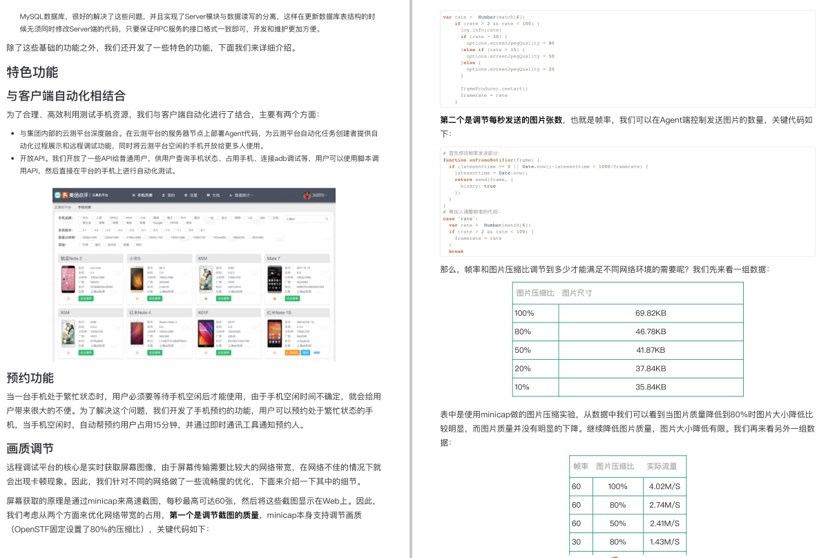
Task: Tick the LG brand checkbox
Action: (x=246, y=218)
